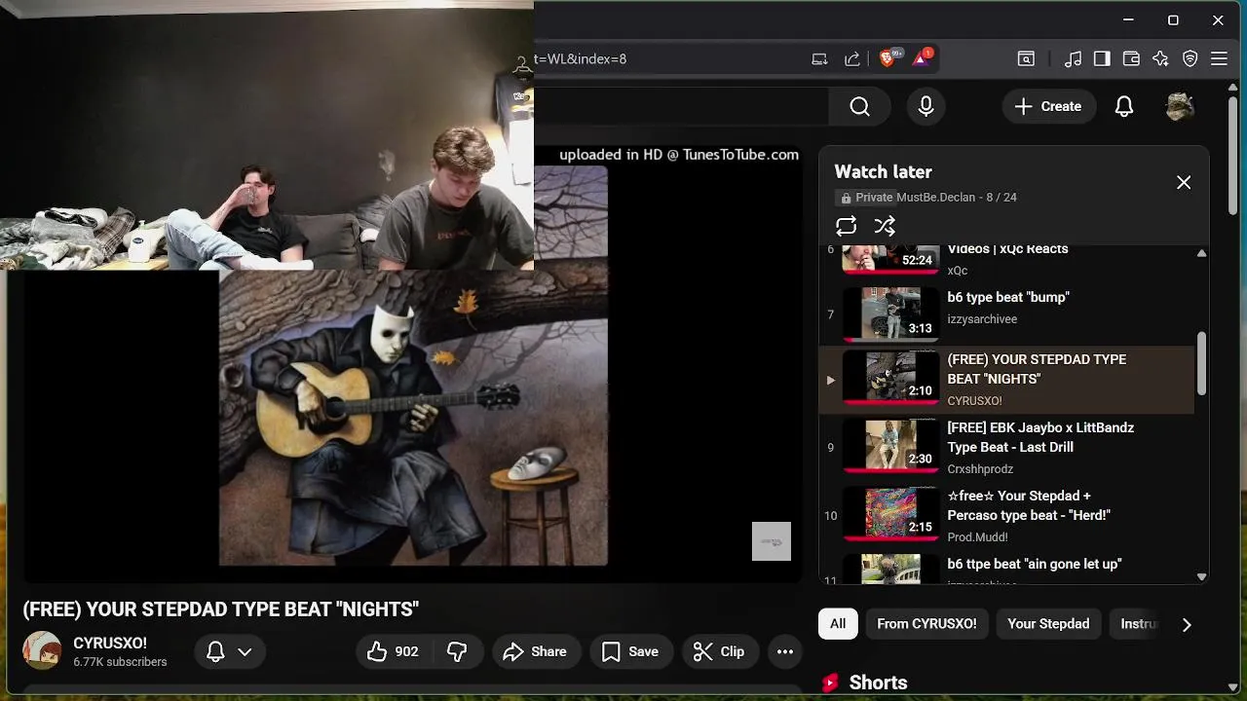Show next filter chips with right chevron
1247x701 pixels.
[1187, 625]
